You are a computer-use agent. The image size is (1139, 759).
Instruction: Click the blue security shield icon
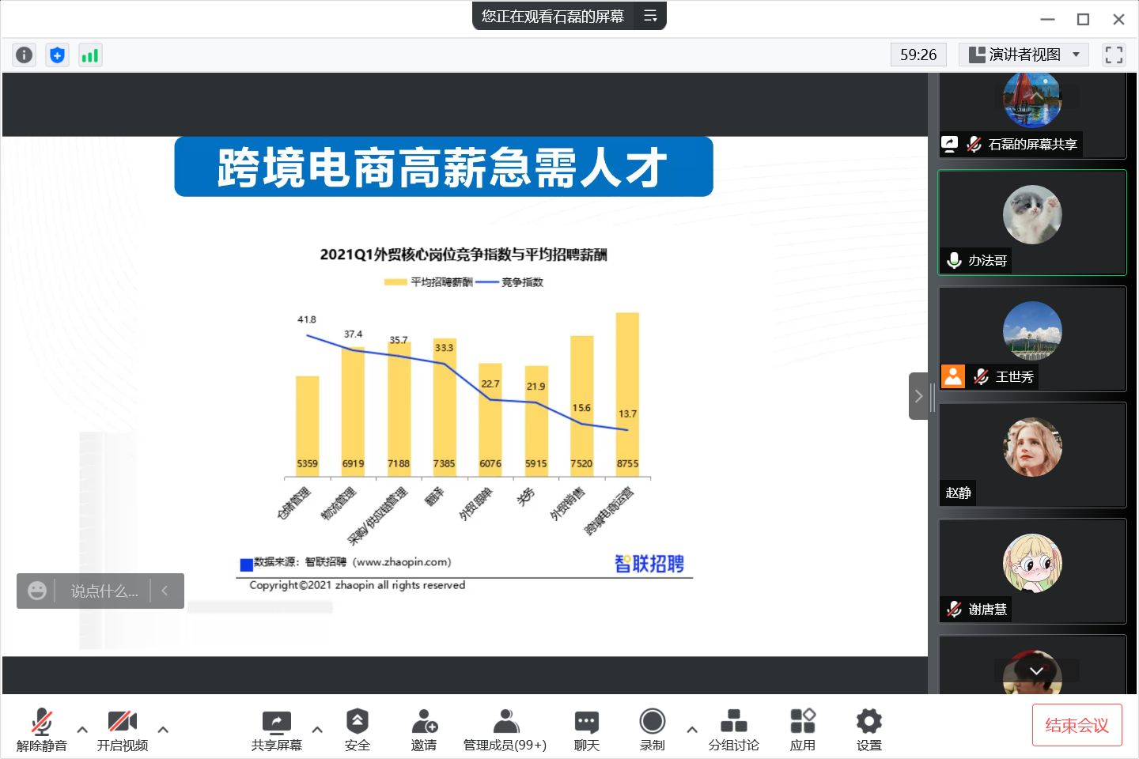[57, 55]
